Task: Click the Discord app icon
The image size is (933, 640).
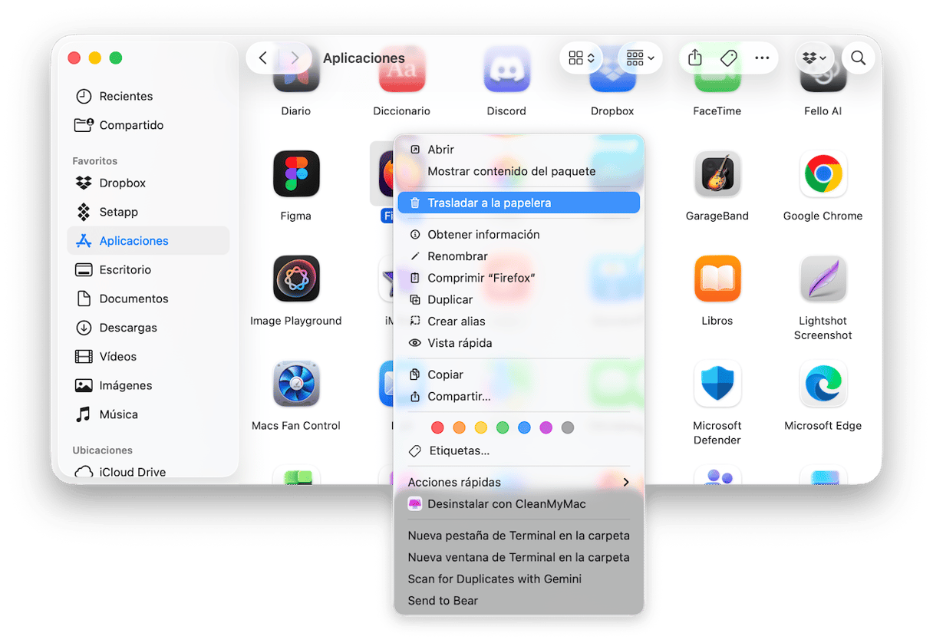Action: (506, 71)
